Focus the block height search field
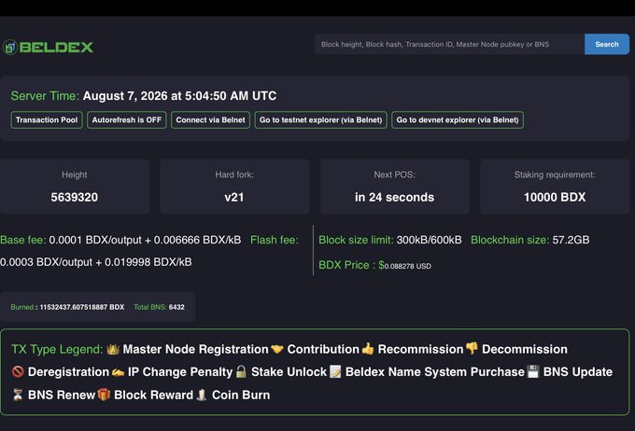 (x=449, y=44)
